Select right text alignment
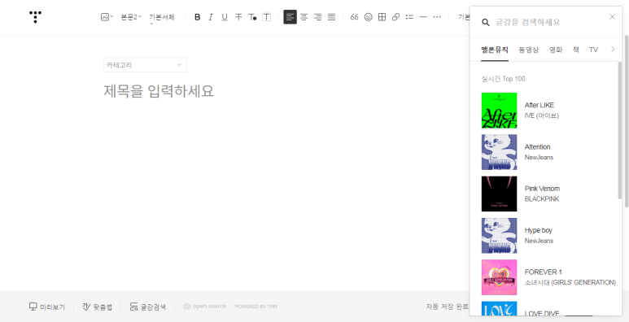 (317, 17)
